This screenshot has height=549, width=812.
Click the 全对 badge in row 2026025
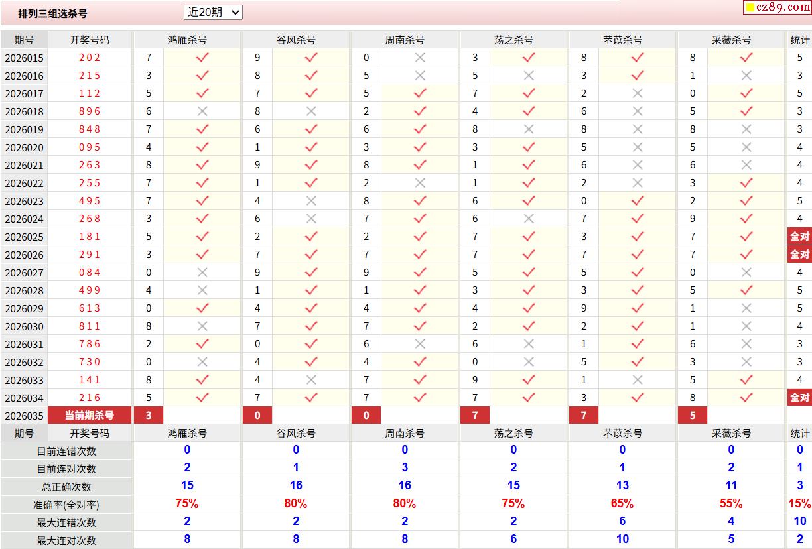799,237
